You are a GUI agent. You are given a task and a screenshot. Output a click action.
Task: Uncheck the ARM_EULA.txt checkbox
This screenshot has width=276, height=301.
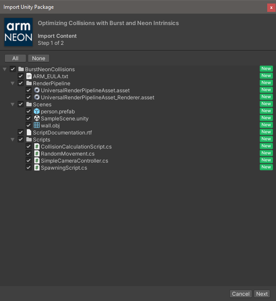tap(21, 76)
